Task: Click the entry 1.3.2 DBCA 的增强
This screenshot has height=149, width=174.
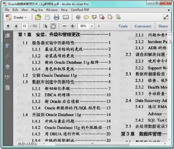Action: 71,95
